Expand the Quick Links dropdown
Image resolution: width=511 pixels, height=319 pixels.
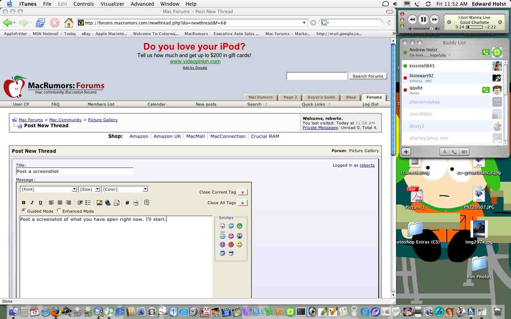pos(316,104)
